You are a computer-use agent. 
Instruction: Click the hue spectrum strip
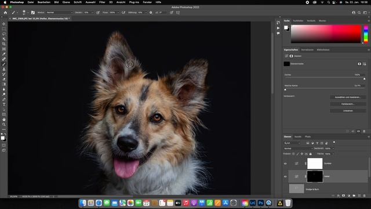click(366, 34)
